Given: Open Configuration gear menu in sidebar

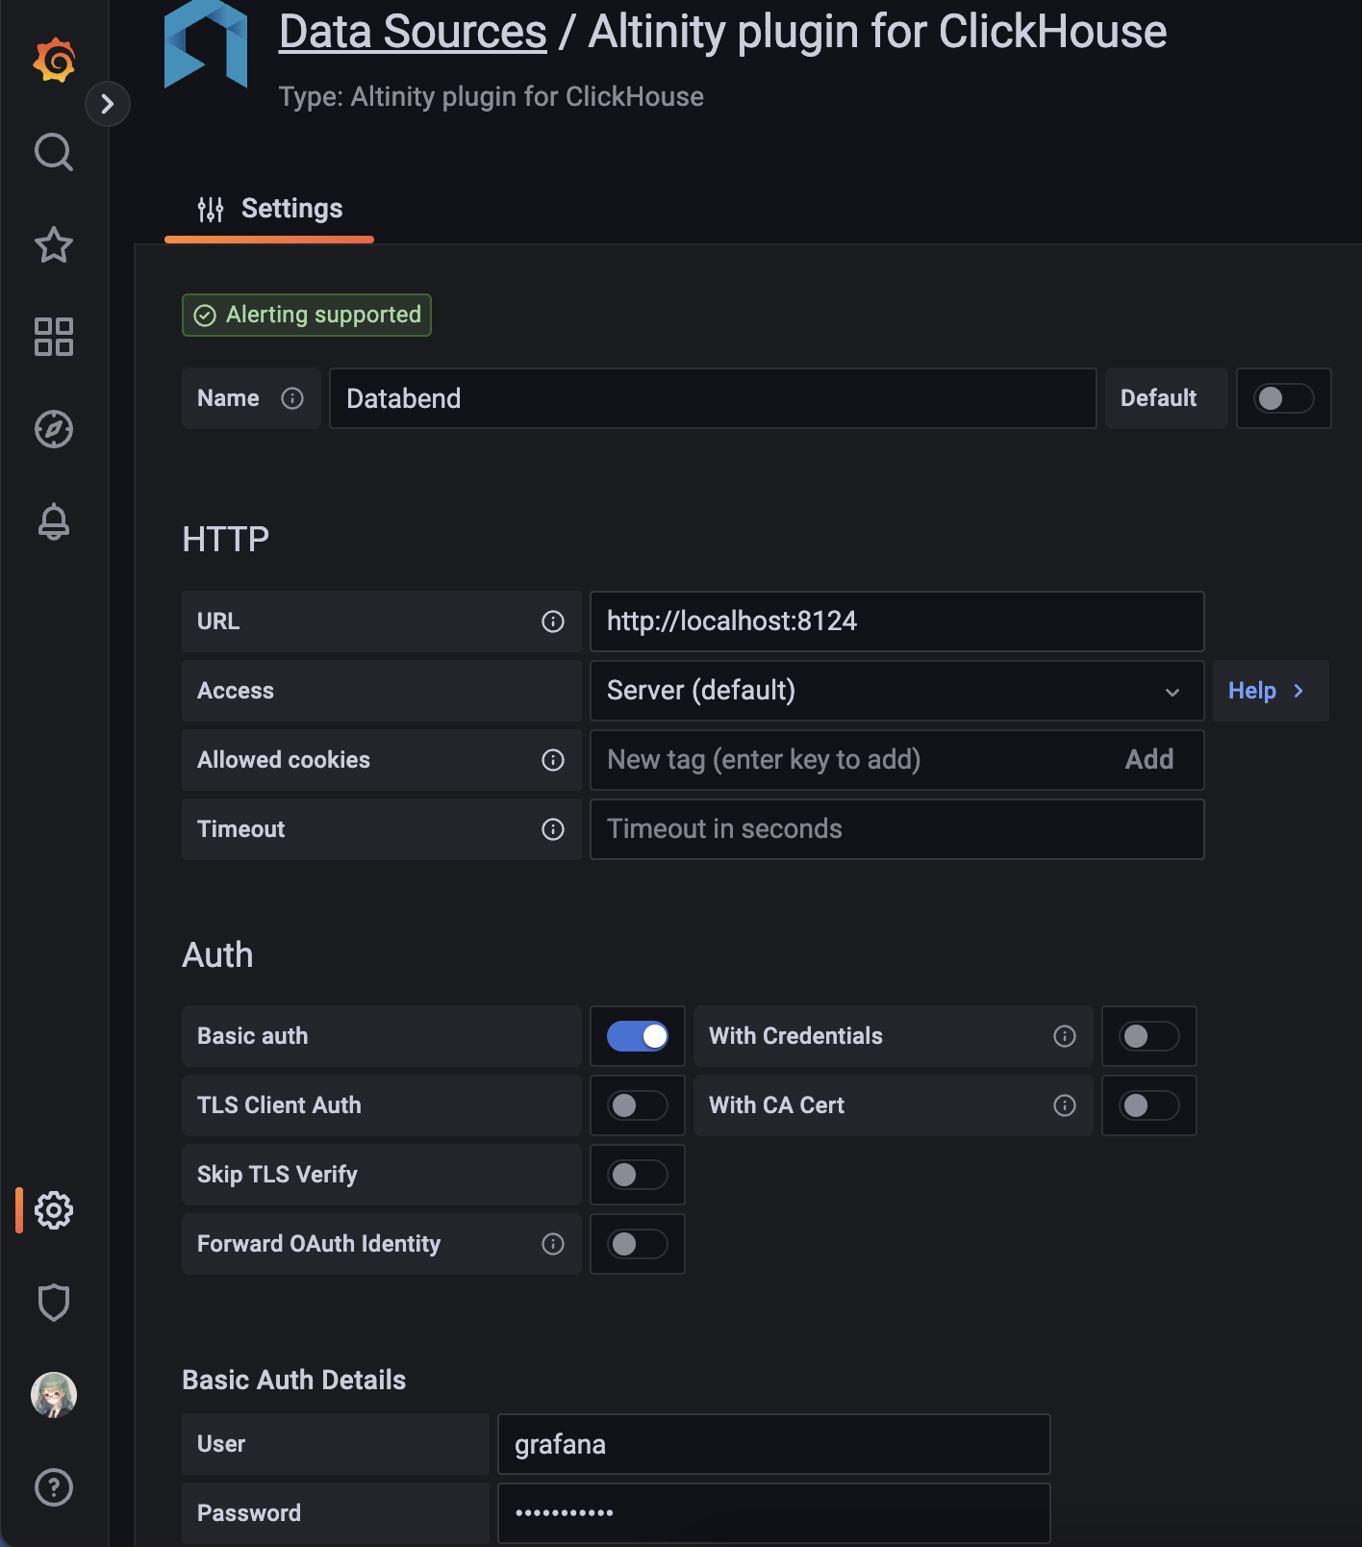Looking at the screenshot, I should [54, 1210].
